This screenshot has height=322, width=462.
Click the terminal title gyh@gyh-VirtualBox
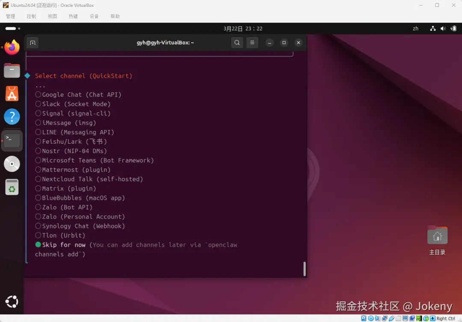click(165, 43)
